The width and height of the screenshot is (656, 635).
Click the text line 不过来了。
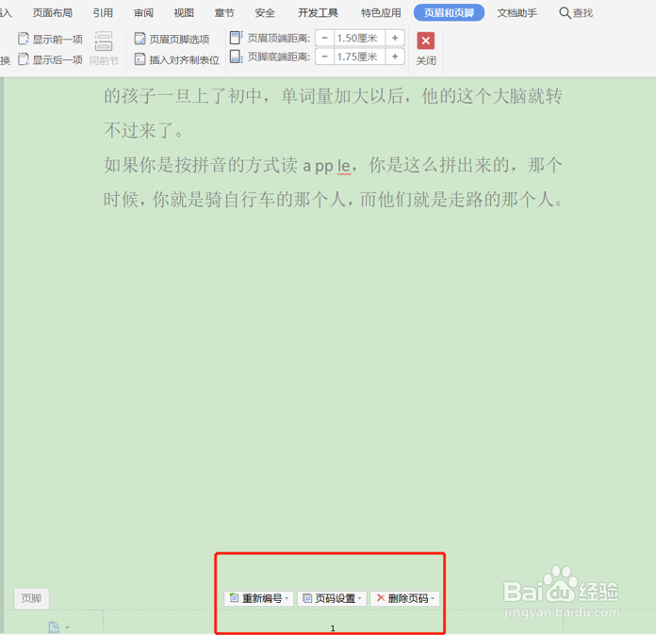coord(143,131)
